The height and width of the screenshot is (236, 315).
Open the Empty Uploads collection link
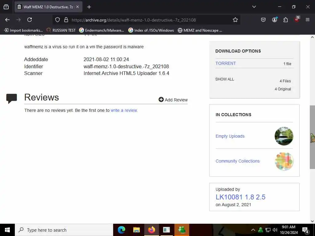coord(230,136)
